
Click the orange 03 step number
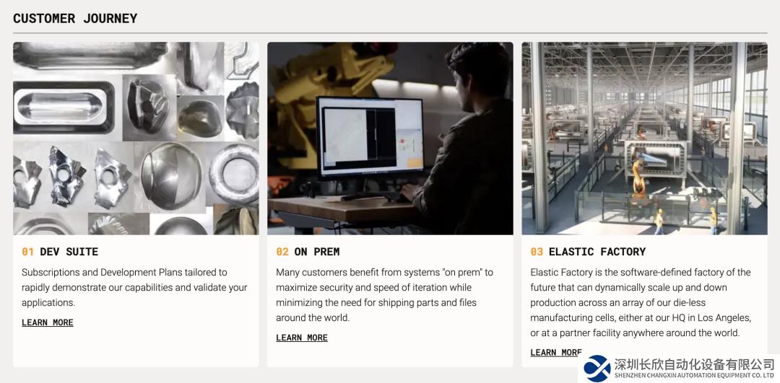[x=537, y=252]
